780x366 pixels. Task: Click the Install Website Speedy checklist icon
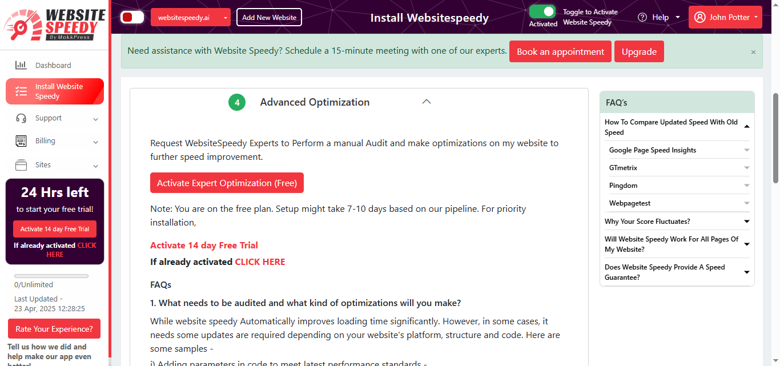(21, 91)
